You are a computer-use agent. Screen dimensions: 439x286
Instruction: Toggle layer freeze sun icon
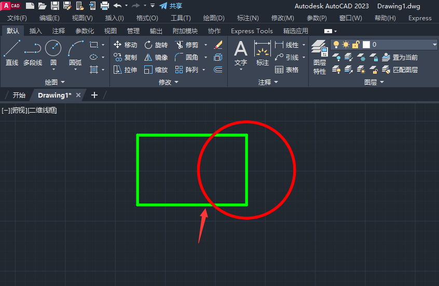coord(346,45)
